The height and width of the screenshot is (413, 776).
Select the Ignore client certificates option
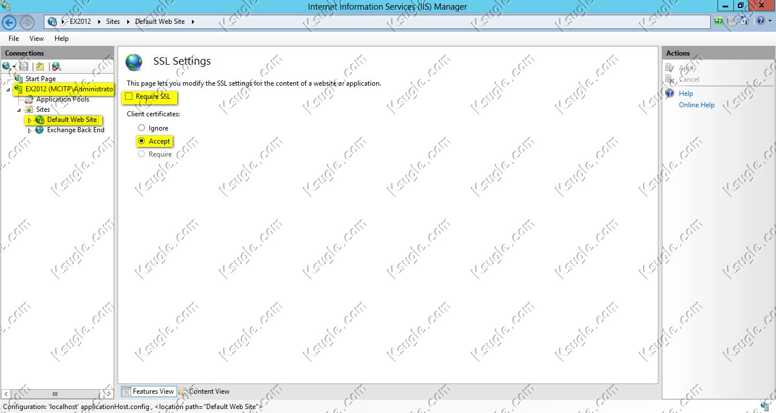(141, 128)
